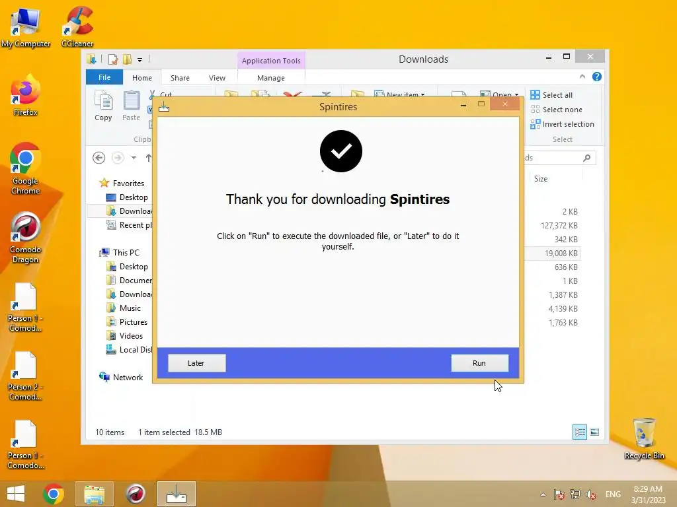
Task: Click the 127,372 KB file size entry
Action: pos(559,226)
